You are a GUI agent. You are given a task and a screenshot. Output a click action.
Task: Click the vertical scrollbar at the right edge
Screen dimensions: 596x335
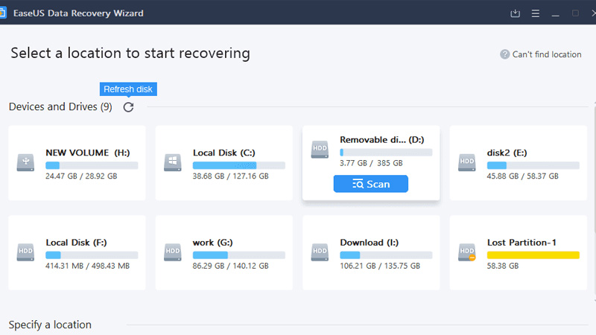click(x=595, y=201)
